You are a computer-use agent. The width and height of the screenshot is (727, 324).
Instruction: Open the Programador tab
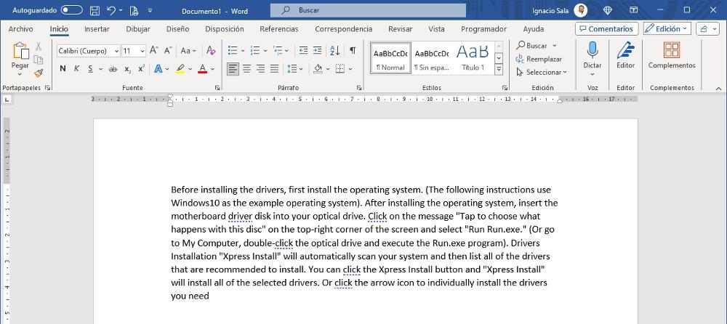pos(483,29)
